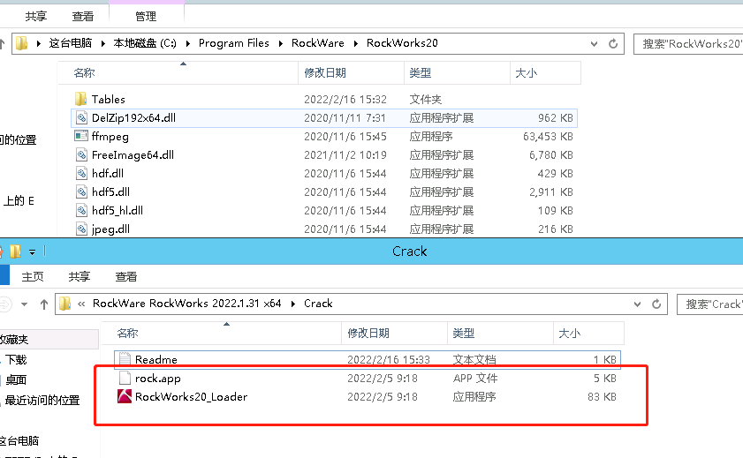Select the FreeImage64.dll file icon

click(81, 154)
